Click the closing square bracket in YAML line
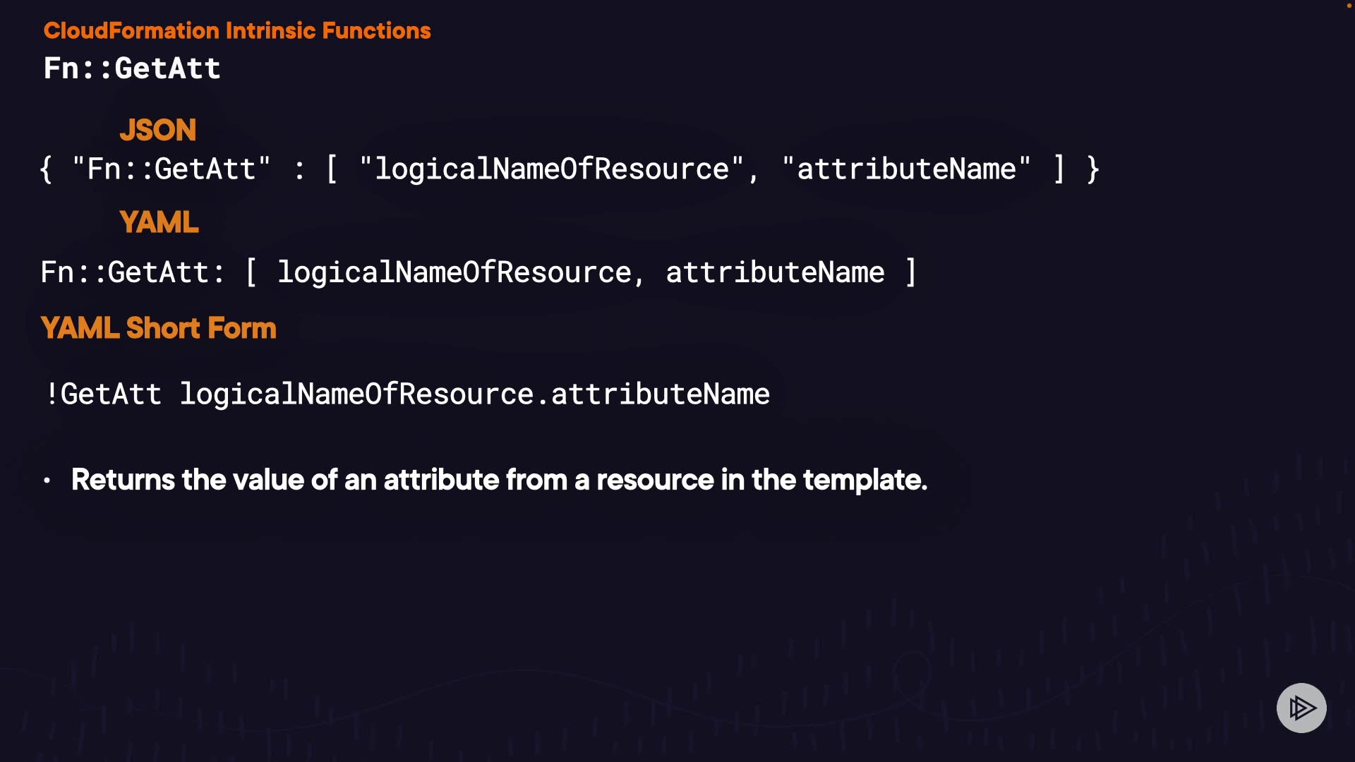The height and width of the screenshot is (762, 1355). (x=911, y=272)
